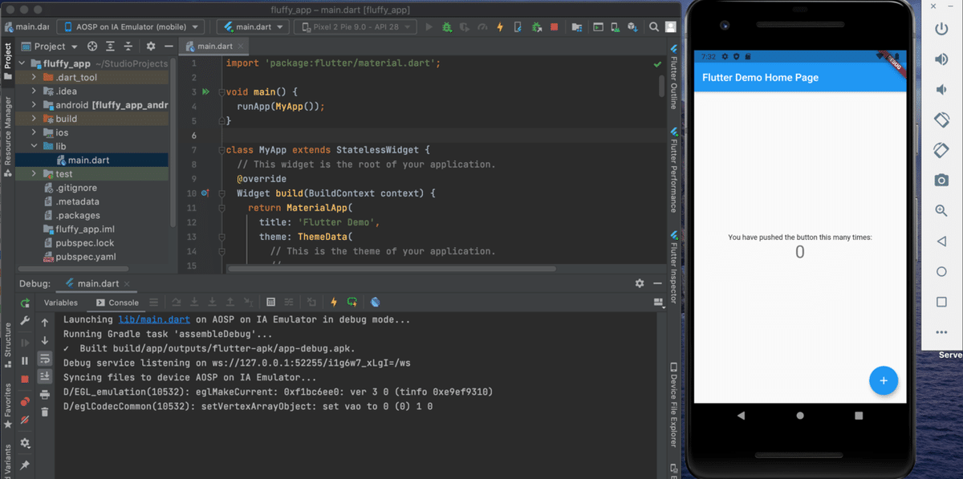Click emulator zoom magnifier icon

(x=941, y=211)
